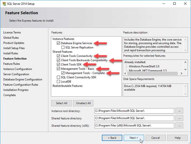
Task: Click the Instance root directory field
Action: click(134, 111)
